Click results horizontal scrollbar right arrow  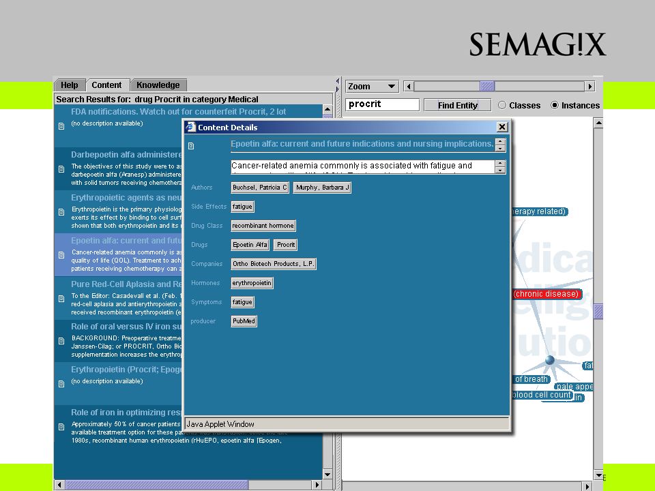(317, 485)
